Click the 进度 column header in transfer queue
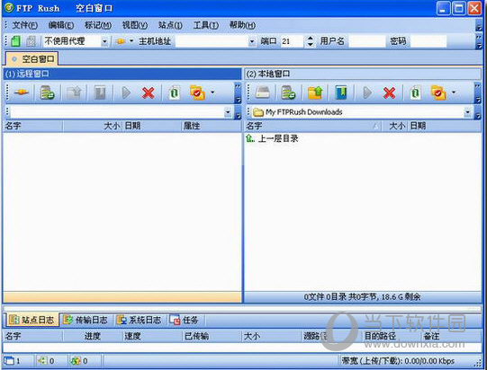The image size is (487, 370). tap(92, 336)
